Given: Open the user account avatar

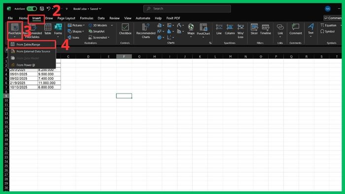Looking at the screenshot, I should pos(328,8).
